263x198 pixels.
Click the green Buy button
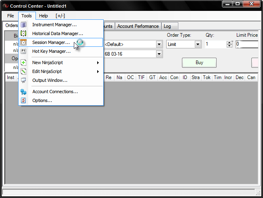pos(199,63)
